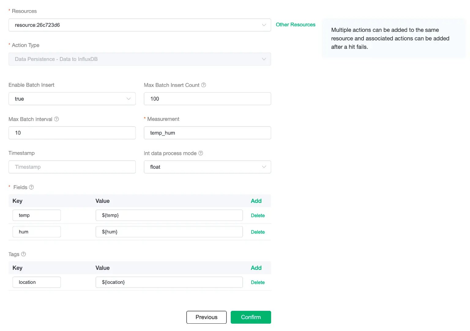The width and height of the screenshot is (470, 331).
Task: Focus the Timestamp input field
Action: [x=72, y=167]
